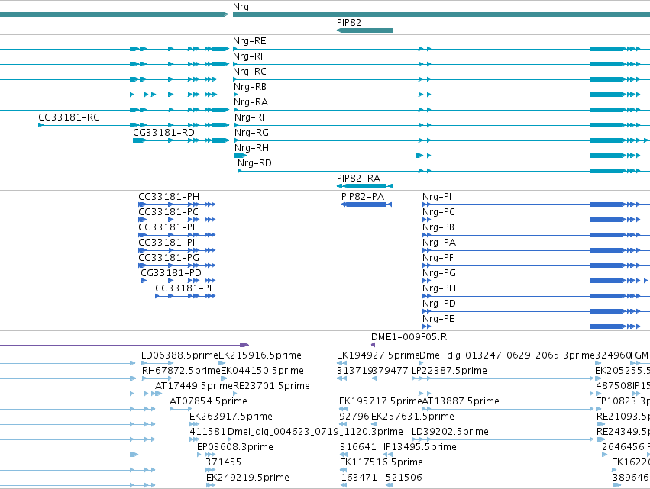The image size is (650, 489).
Task: Select the EK215916.5prime EST label
Action: (x=260, y=355)
